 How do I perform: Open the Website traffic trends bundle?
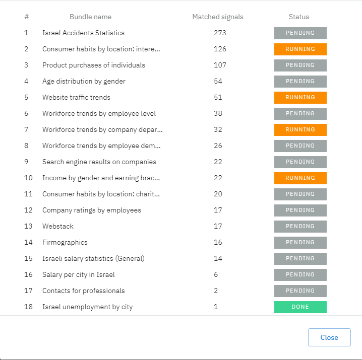pos(76,97)
